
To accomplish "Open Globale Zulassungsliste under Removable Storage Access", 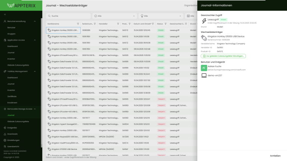I will coord(18,121).
